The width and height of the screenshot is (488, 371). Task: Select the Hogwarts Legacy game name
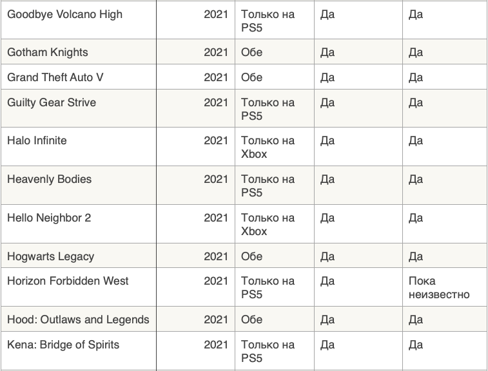[50, 256]
